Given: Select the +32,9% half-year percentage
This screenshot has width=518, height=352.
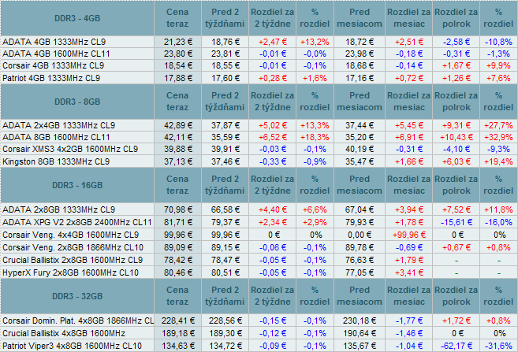Looking at the screenshot, I should tap(498, 137).
